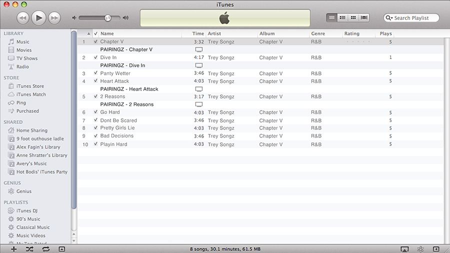The width and height of the screenshot is (450, 253).
Task: Uncheck the 2 Reasons checkbox
Action: pyautogui.click(x=95, y=96)
